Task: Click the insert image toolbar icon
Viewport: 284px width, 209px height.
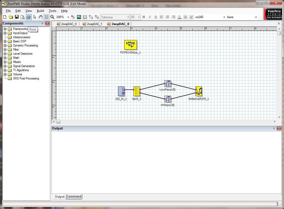Action: (79, 17)
